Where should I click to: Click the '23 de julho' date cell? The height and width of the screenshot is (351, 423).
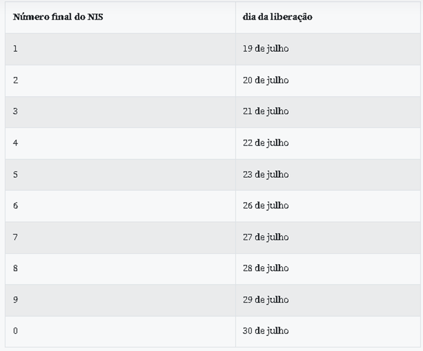[x=266, y=174]
